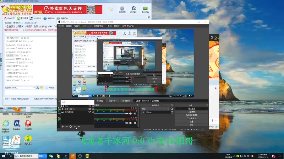Toggle lock of 文本 (GDI+) source
Screen dimensions: 284x159
click(x=93, y=109)
